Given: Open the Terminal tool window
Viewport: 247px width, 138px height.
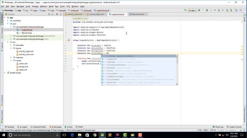Looking at the screenshot, I should (9, 127).
